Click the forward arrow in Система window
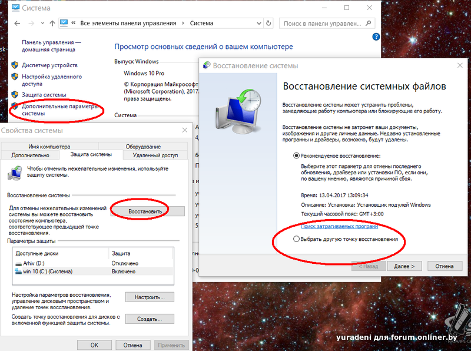471x351 pixels. point(31,23)
